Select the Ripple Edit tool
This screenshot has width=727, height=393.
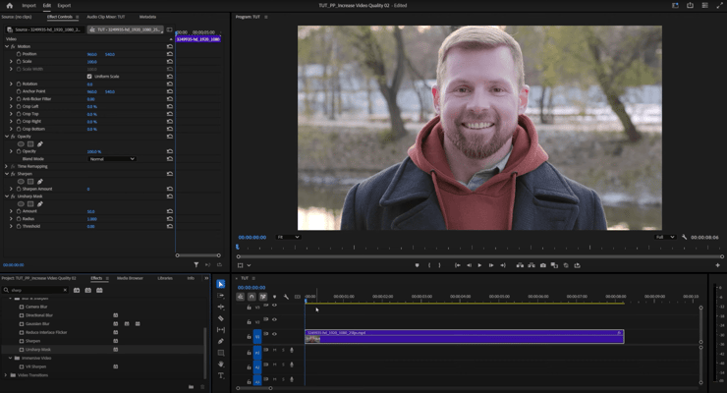click(x=221, y=307)
